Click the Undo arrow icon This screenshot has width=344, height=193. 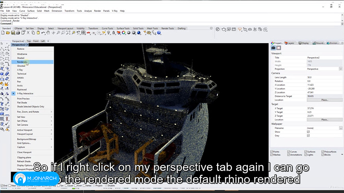43,33
